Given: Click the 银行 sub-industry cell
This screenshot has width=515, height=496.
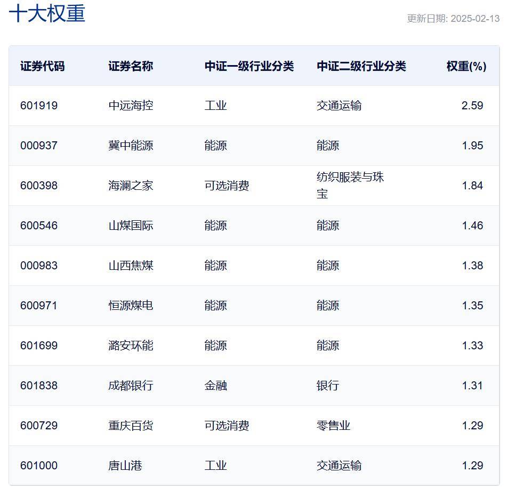Looking at the screenshot, I should (x=328, y=386).
